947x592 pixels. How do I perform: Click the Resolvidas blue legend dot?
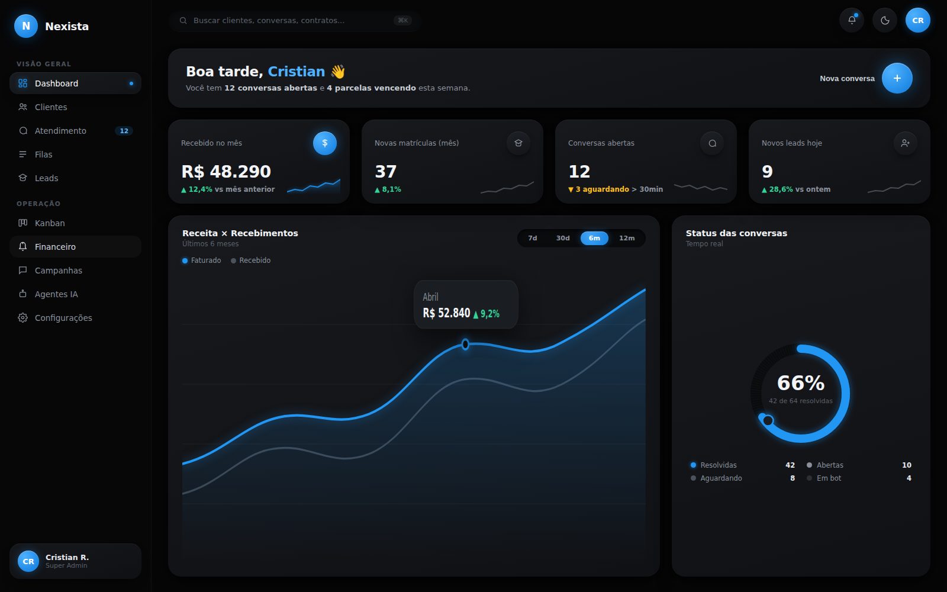[693, 465]
